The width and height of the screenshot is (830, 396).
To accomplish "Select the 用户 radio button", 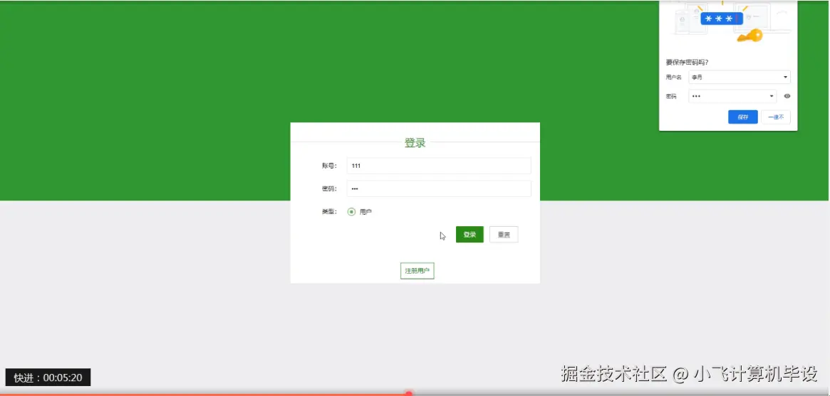I will 351,212.
